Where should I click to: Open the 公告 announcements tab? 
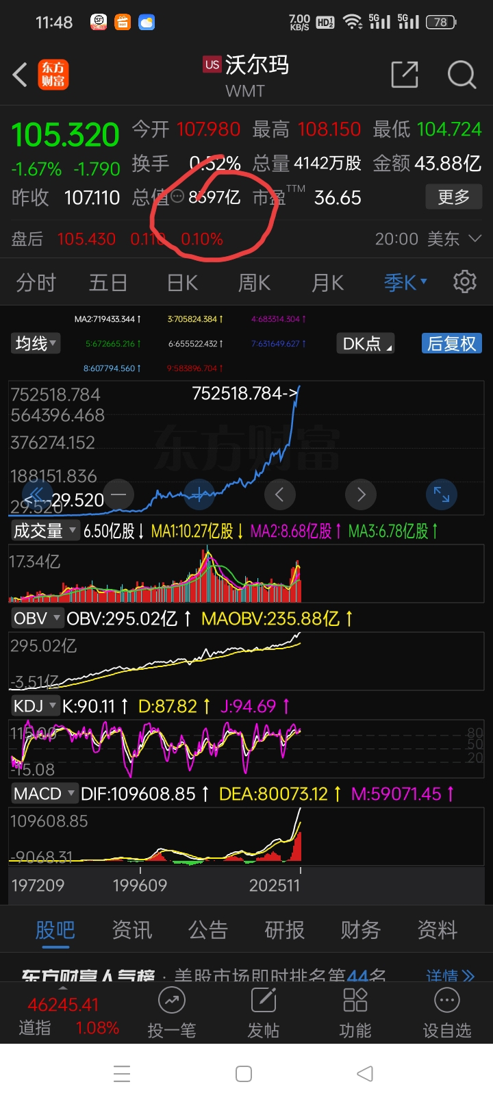pos(208,929)
